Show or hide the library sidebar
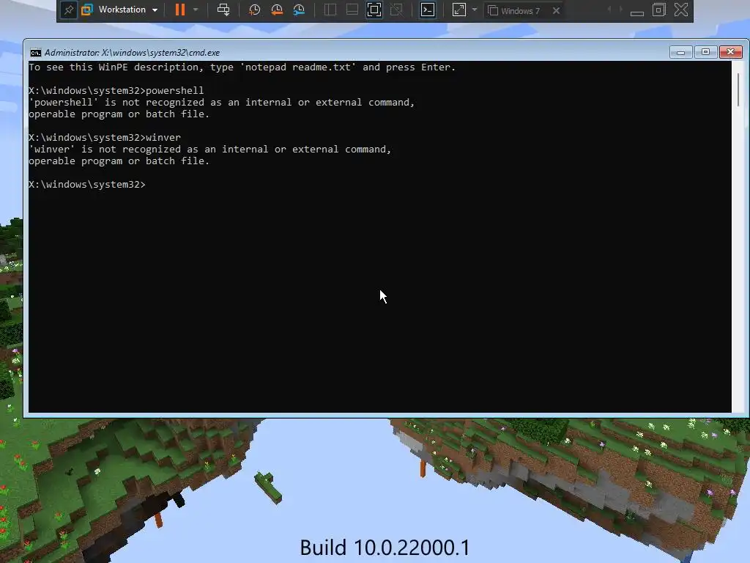 330,10
